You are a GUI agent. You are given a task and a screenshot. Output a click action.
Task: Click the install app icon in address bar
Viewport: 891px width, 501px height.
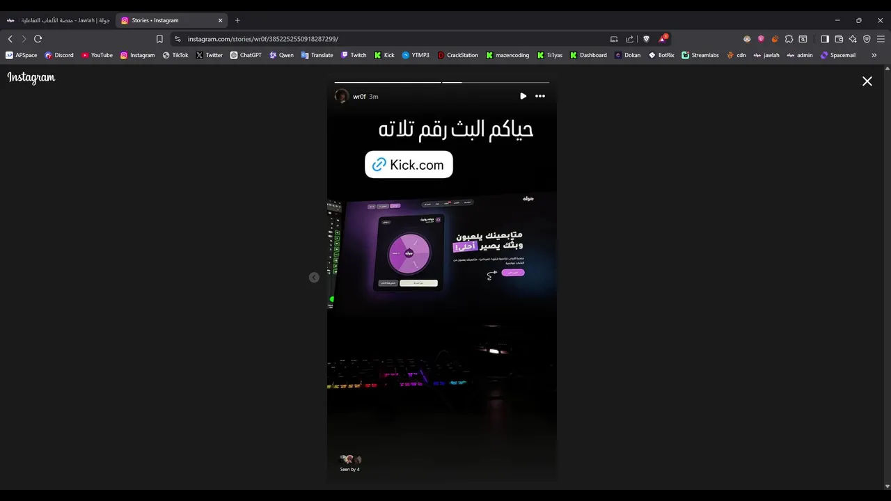point(614,39)
